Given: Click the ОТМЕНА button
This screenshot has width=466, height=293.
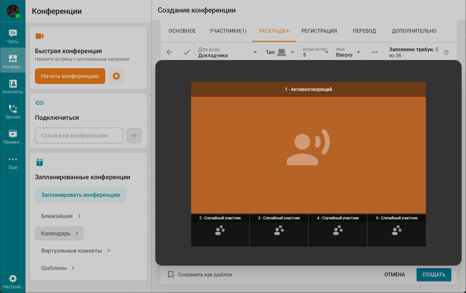Looking at the screenshot, I should tap(395, 274).
